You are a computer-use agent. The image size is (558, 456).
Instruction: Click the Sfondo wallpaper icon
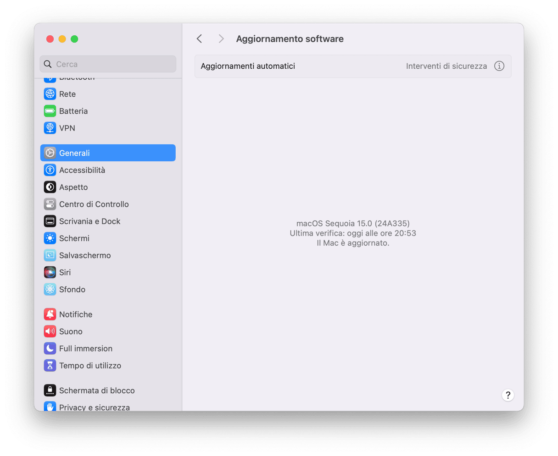tap(50, 289)
